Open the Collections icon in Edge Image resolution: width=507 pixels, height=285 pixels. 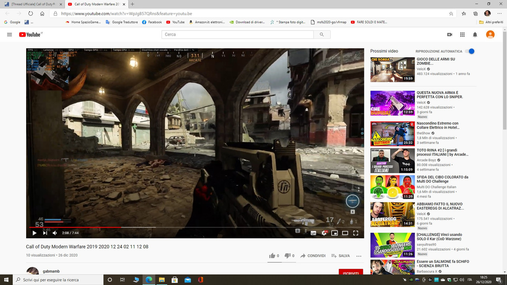(476, 13)
